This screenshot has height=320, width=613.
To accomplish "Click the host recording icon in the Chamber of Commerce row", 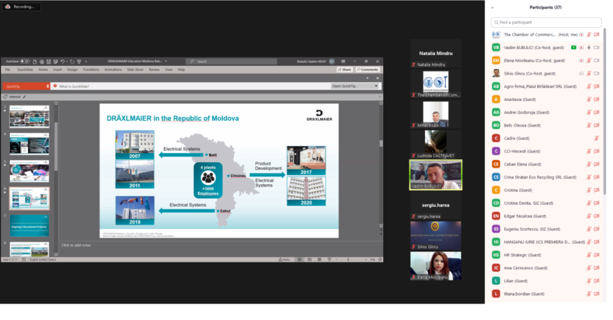I will (x=581, y=35).
